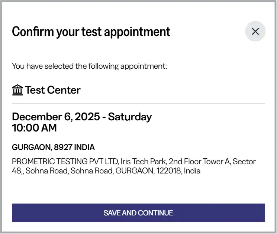The height and width of the screenshot is (234, 277).
Task: Click the "You have selected the following appointment" text
Action: tap(90, 66)
